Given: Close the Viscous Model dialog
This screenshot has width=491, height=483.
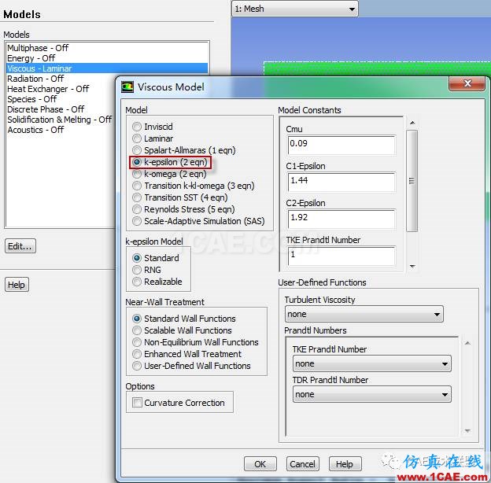Looking at the screenshot, I should pyautogui.click(x=467, y=83).
